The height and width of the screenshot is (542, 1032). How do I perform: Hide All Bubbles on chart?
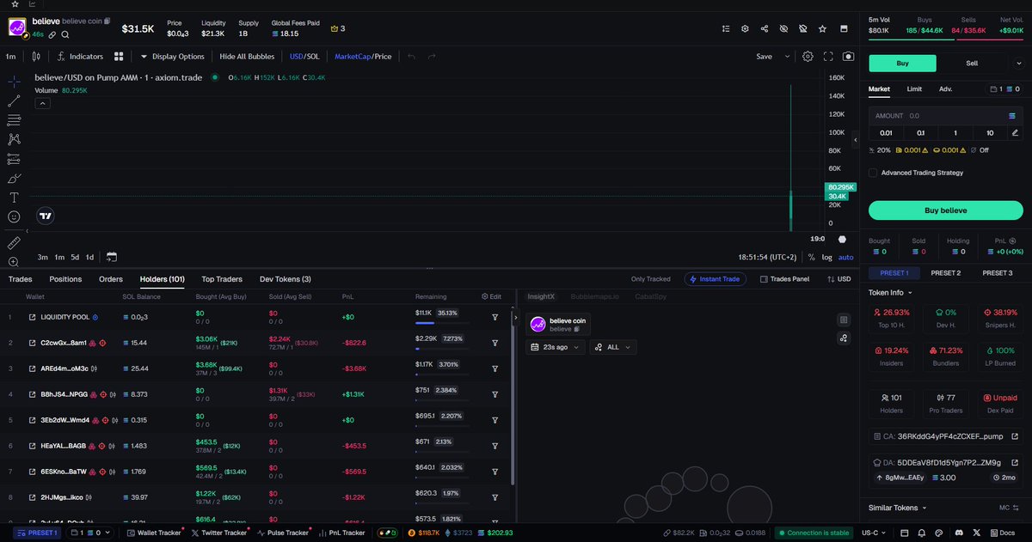pyautogui.click(x=247, y=57)
